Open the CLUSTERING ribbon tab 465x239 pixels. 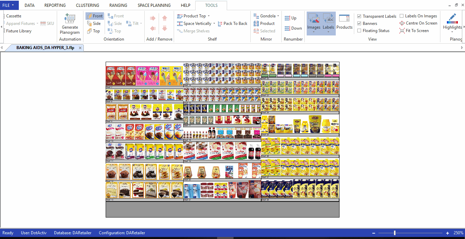pyautogui.click(x=88, y=5)
